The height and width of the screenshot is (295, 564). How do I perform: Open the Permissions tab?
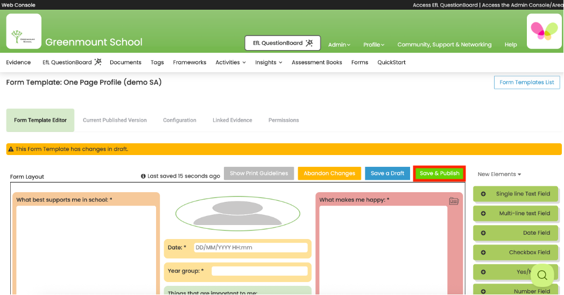coord(284,120)
